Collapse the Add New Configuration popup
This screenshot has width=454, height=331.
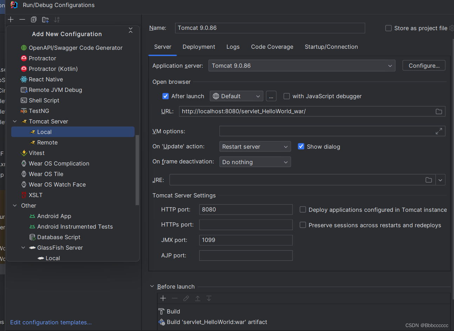click(x=131, y=31)
